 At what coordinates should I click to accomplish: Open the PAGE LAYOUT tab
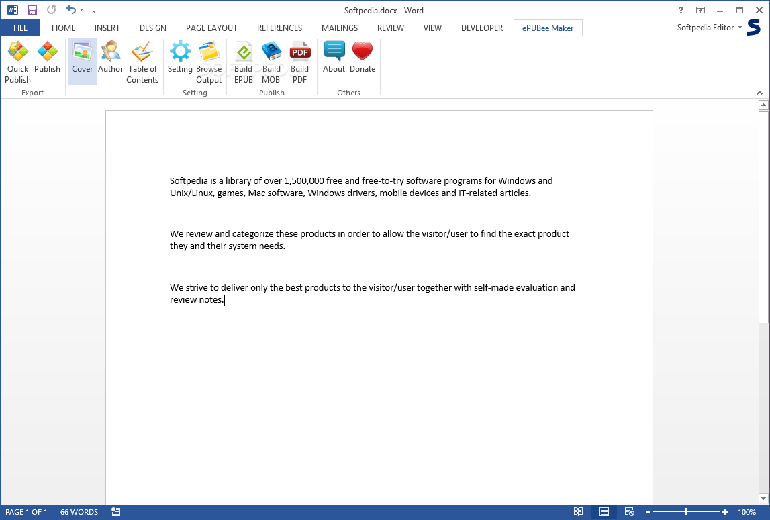[x=211, y=28]
